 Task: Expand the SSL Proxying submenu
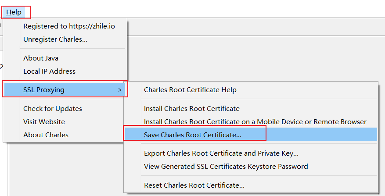pos(65,90)
